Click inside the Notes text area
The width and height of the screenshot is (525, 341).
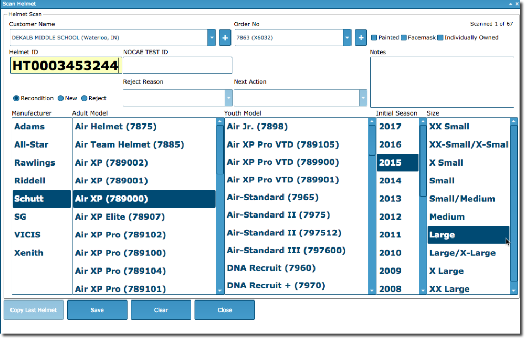pos(442,82)
